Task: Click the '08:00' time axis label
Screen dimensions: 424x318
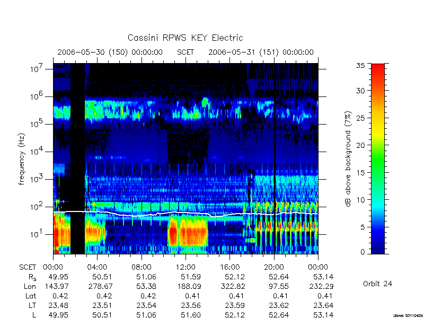Action: [142, 267]
